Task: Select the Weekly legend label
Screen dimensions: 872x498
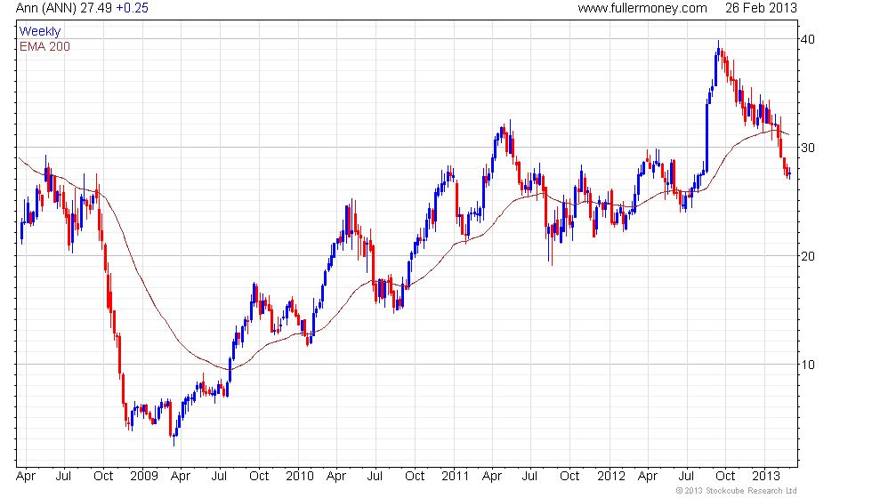Action: pyautogui.click(x=40, y=31)
